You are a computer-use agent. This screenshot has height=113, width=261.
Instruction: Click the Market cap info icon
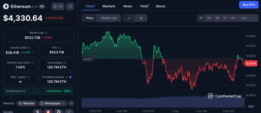point(46,33)
